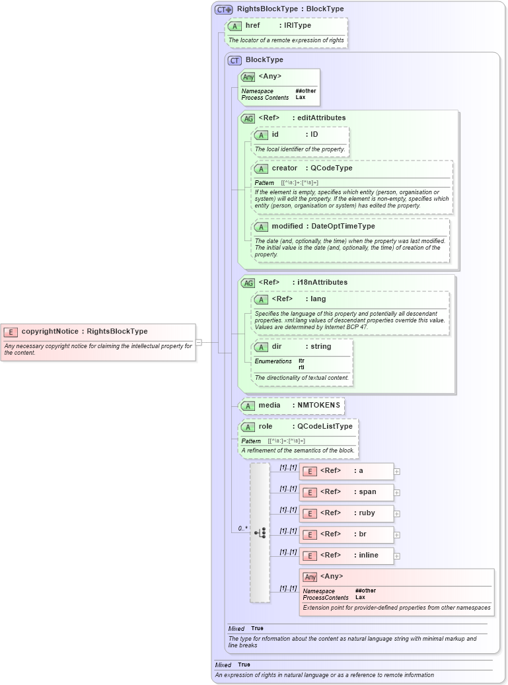The height and width of the screenshot is (685, 508).
Task: Click '<Any>' label in the choice group
Action: point(332,576)
